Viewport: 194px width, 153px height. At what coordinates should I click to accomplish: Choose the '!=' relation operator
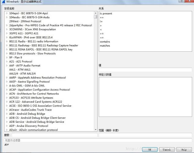point(101,21)
